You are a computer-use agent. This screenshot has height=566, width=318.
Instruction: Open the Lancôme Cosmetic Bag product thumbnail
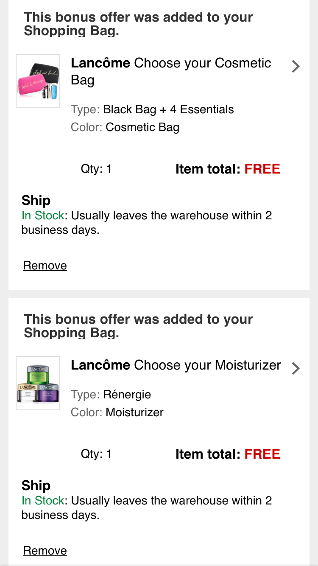coord(38,81)
